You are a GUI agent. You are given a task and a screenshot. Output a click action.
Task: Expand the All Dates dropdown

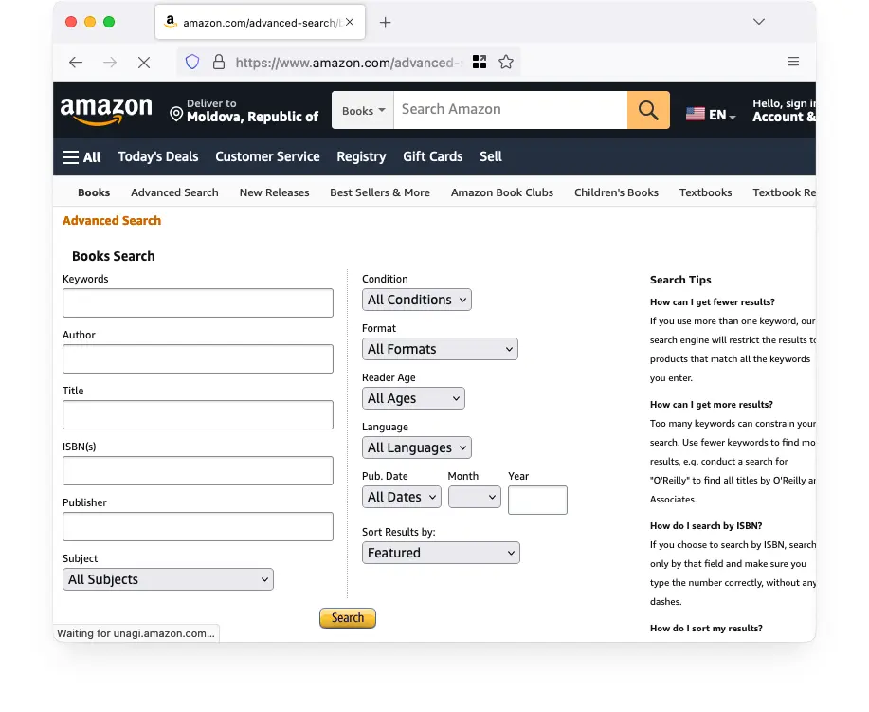[402, 498]
